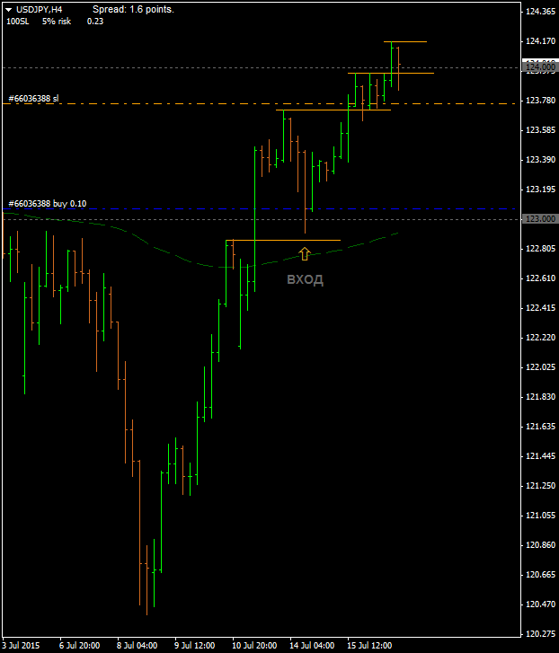Select the ВХОД text label

coord(305,279)
